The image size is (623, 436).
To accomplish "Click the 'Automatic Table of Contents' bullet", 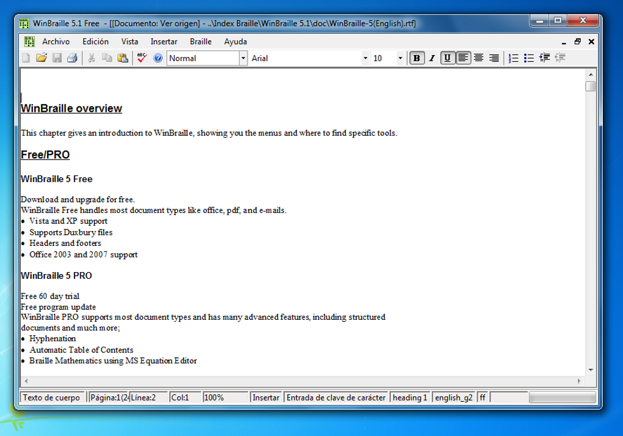I will (x=81, y=350).
